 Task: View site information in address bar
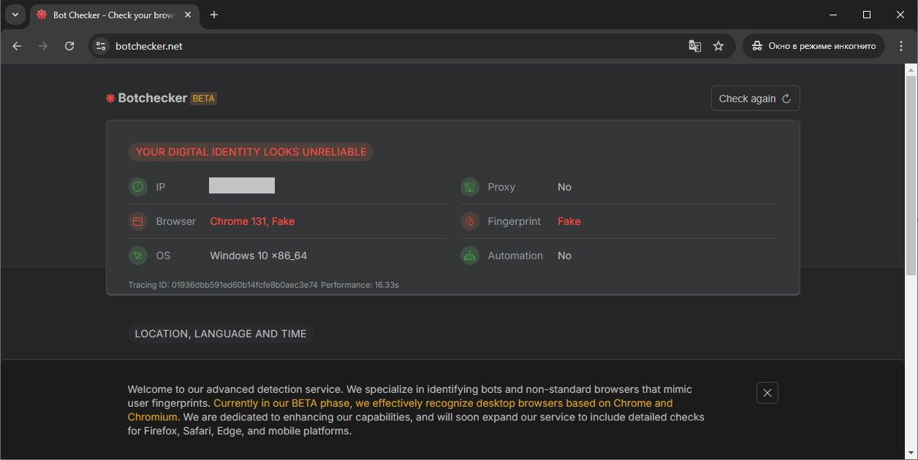(102, 46)
